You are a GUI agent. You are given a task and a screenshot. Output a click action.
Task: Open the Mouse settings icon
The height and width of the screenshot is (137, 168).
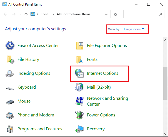[x=10, y=101]
